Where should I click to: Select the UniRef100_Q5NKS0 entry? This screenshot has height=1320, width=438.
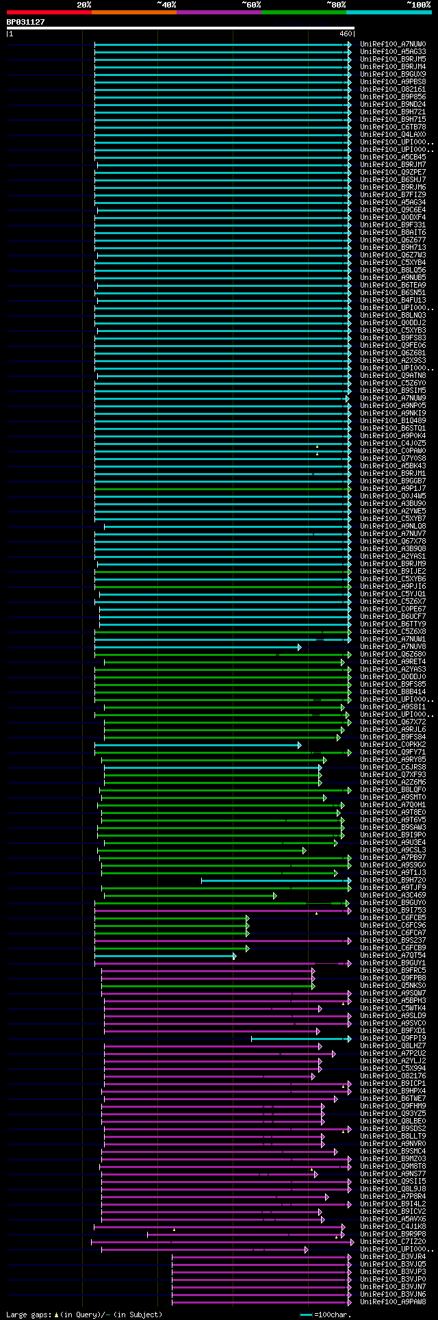tap(393, 985)
